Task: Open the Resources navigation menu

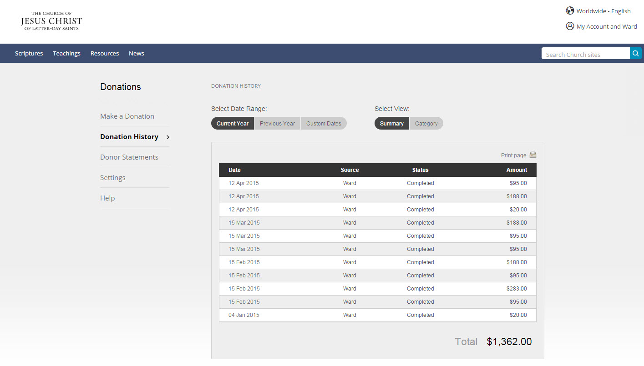Action: point(105,53)
